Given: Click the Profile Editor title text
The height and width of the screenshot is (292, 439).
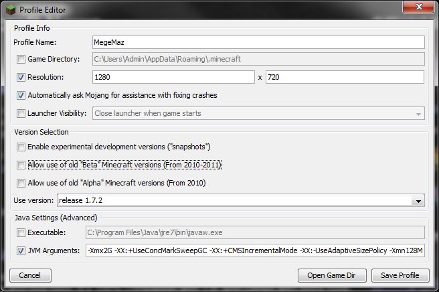Looking at the screenshot, I should tap(43, 10).
